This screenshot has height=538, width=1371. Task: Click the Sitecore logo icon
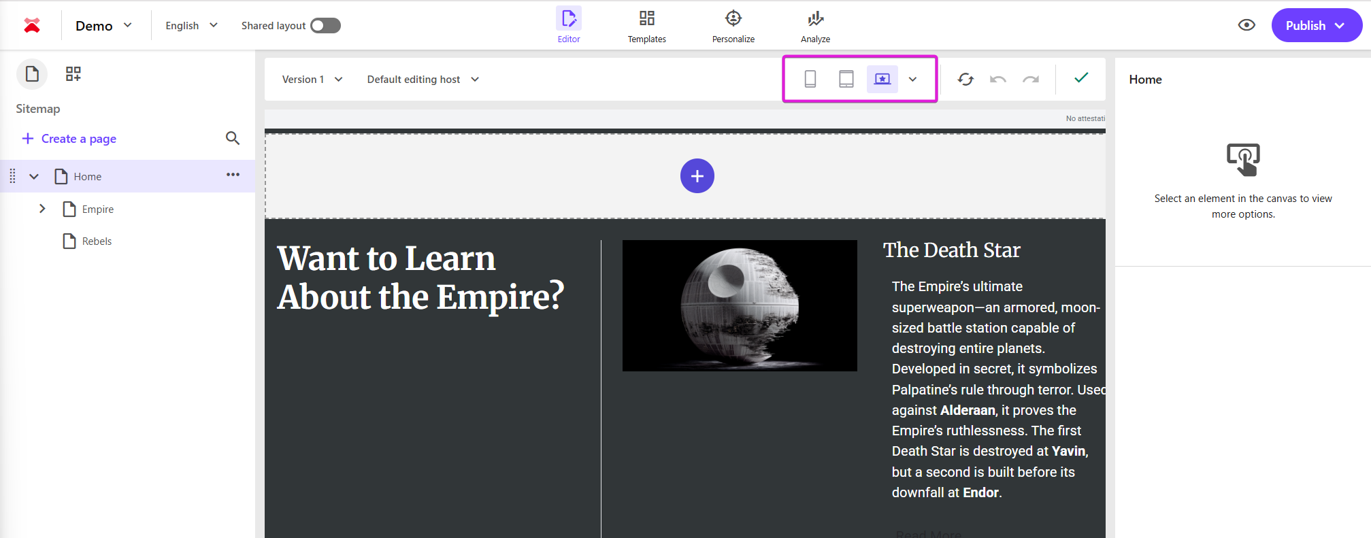click(x=32, y=26)
